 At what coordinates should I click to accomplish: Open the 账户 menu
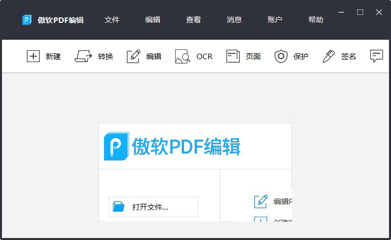click(275, 20)
